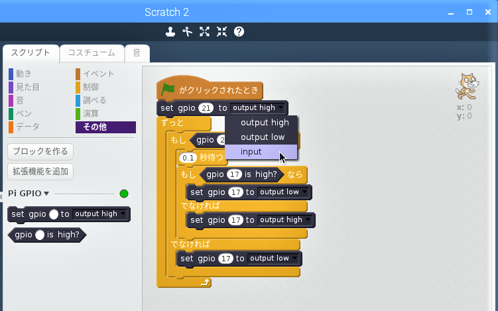Click the grow sprite tool icon
The image size is (498, 311).
204,31
